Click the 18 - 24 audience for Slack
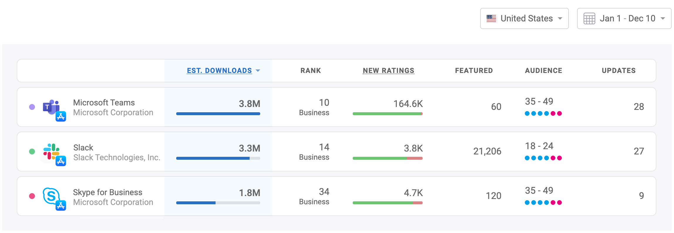The image size is (674, 233). [539, 146]
